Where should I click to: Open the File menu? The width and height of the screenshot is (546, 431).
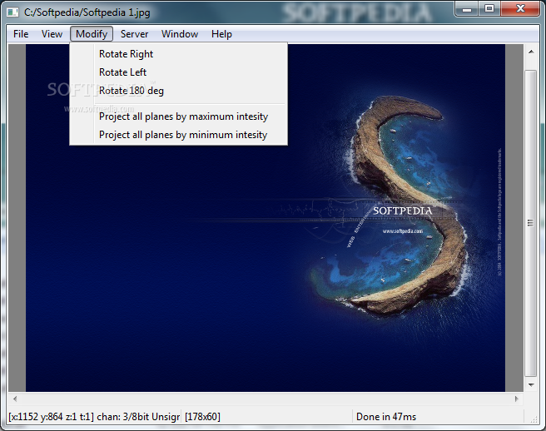(21, 34)
